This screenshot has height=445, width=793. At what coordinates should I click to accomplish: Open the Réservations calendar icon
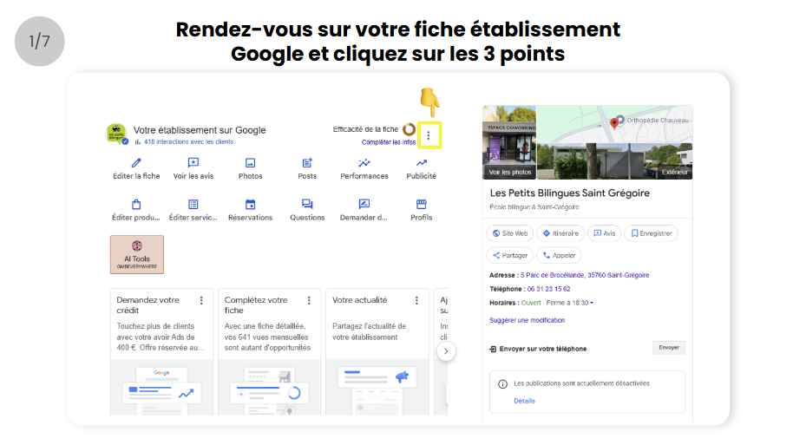click(250, 205)
